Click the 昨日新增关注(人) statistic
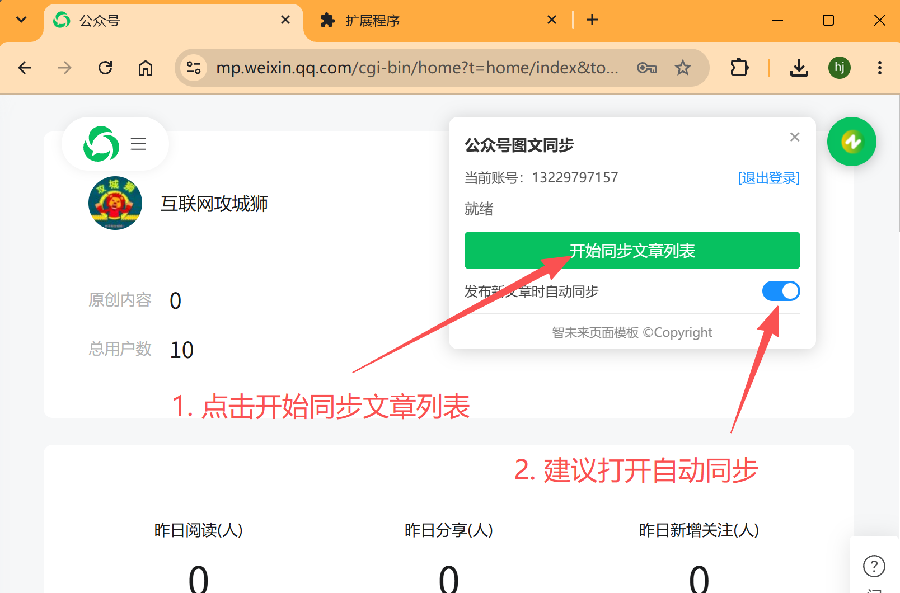 [699, 530]
